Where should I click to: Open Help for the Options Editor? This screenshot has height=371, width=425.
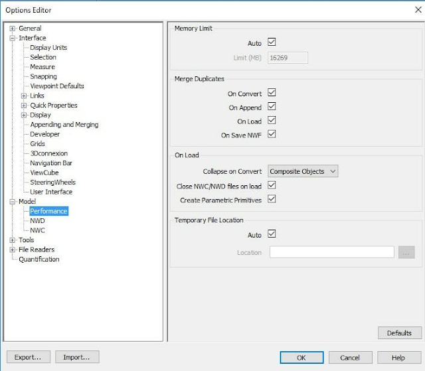point(399,358)
